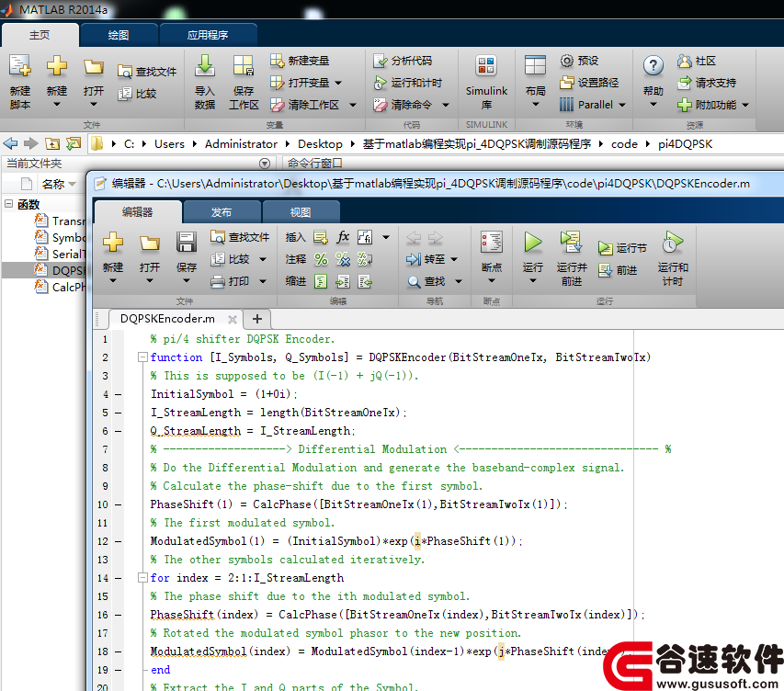This screenshot has height=691, width=784.
Task: Click Desktop in the address path
Action: [320, 144]
